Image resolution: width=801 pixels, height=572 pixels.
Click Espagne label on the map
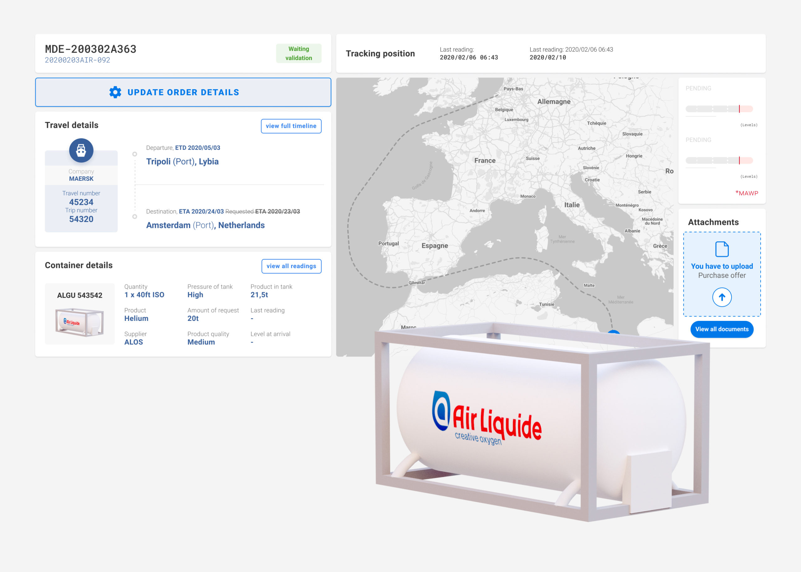(435, 246)
